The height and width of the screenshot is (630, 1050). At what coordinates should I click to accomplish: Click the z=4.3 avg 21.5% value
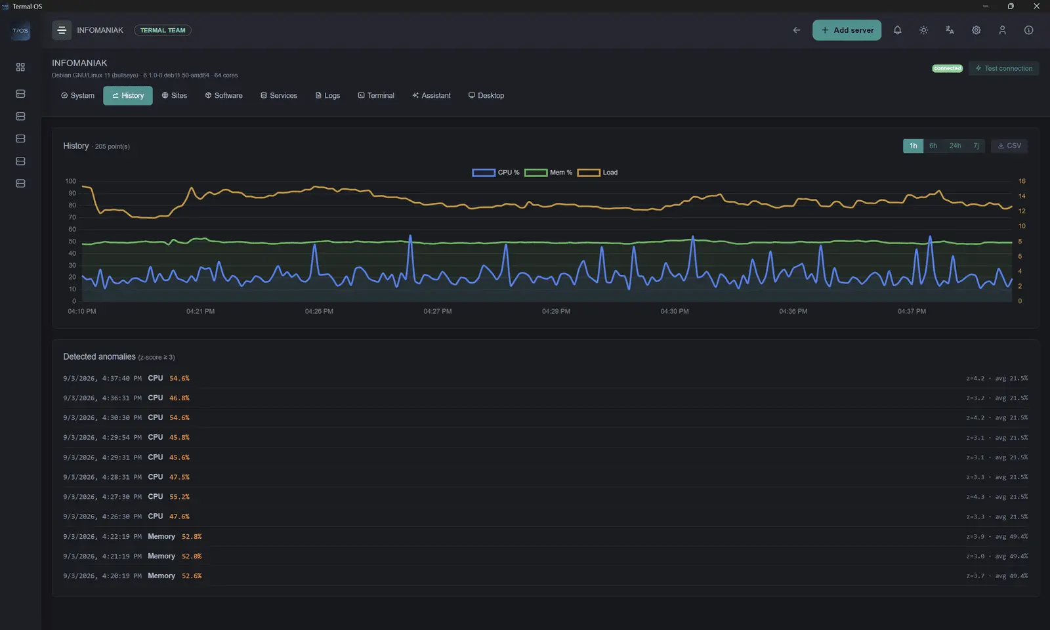tap(997, 497)
